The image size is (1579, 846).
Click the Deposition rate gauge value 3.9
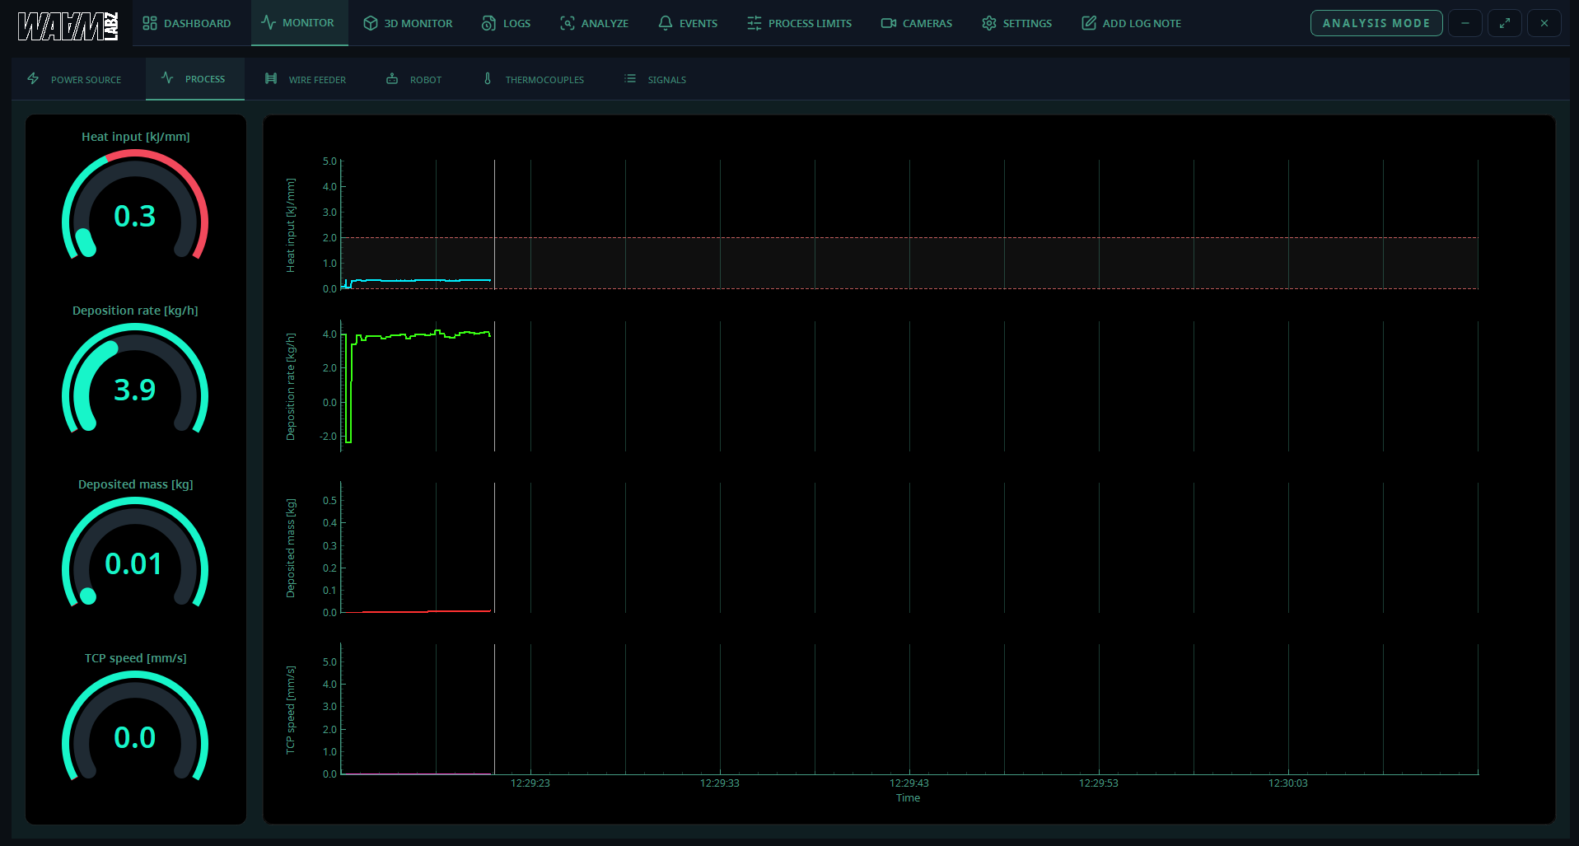tap(135, 389)
